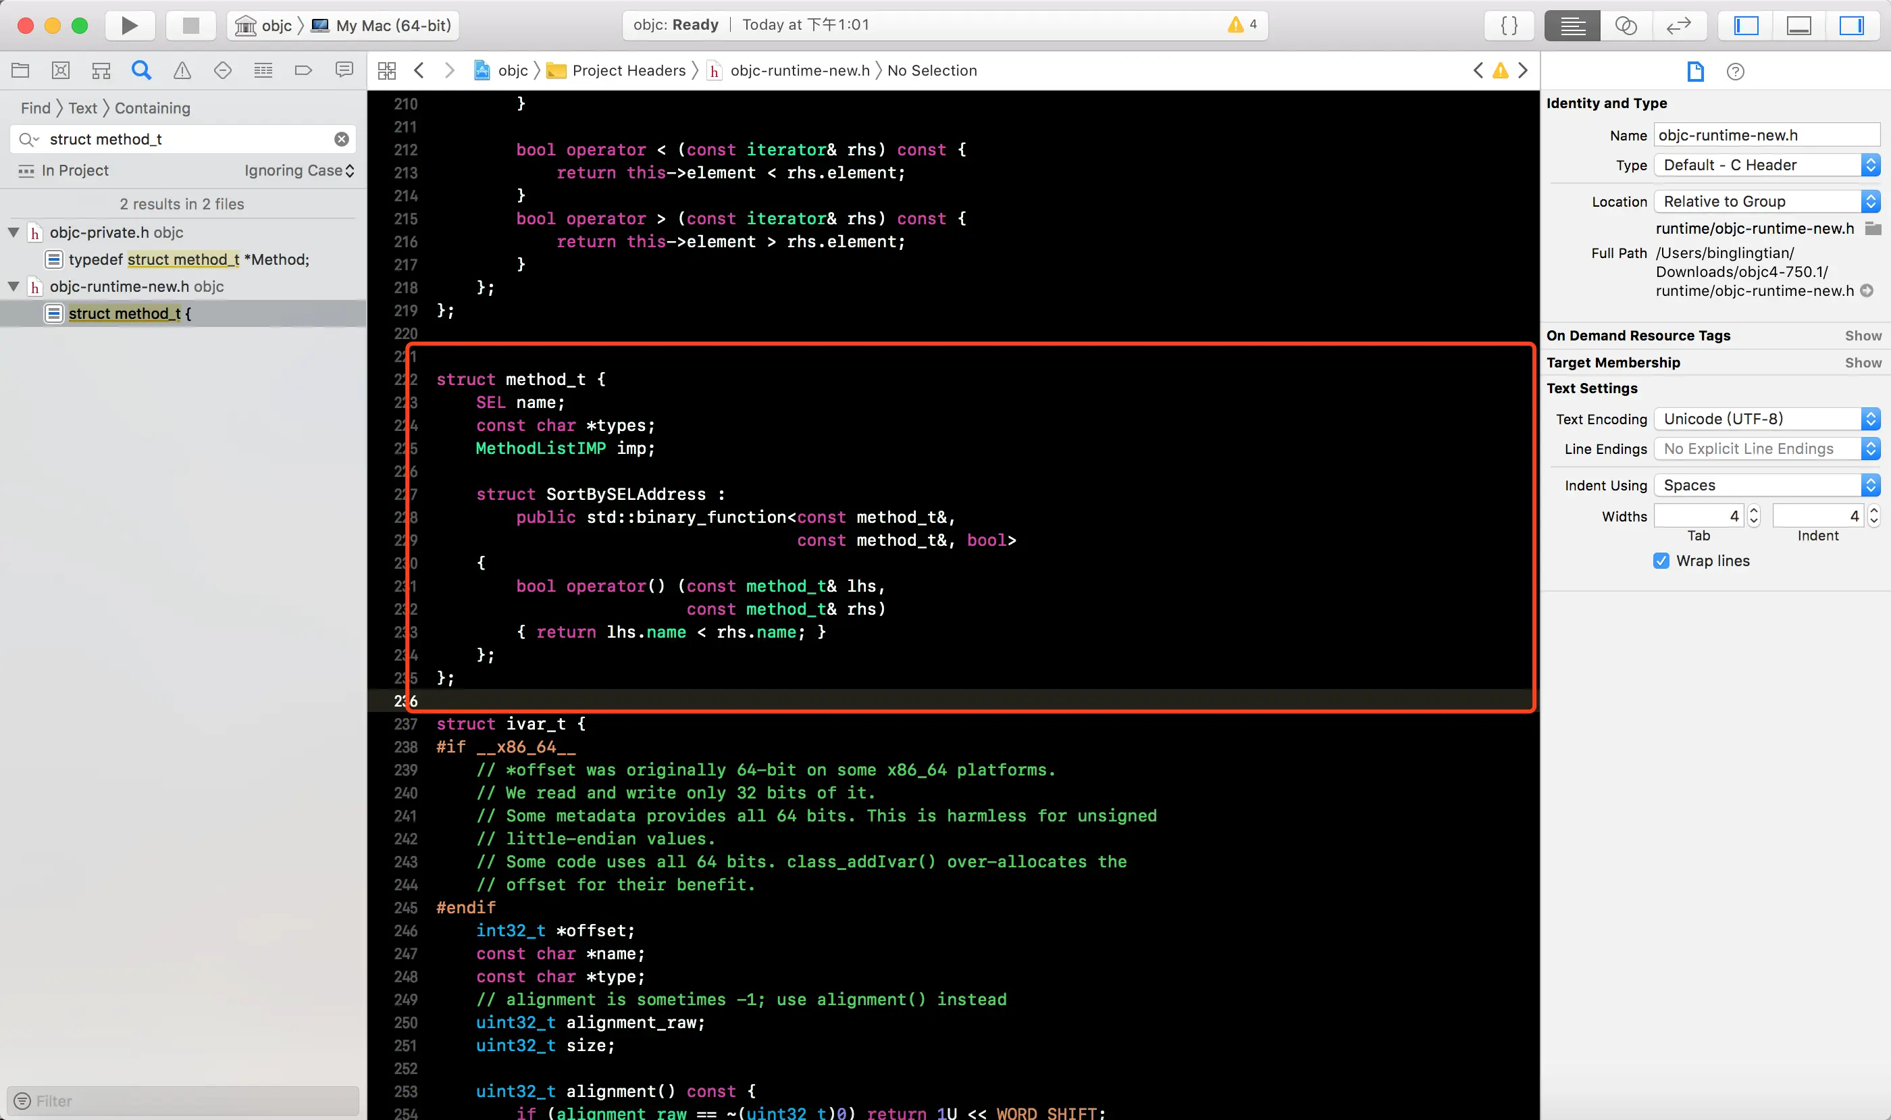The height and width of the screenshot is (1120, 1891).
Task: Click the Name field objc-runtime-new.h
Action: click(x=1766, y=135)
